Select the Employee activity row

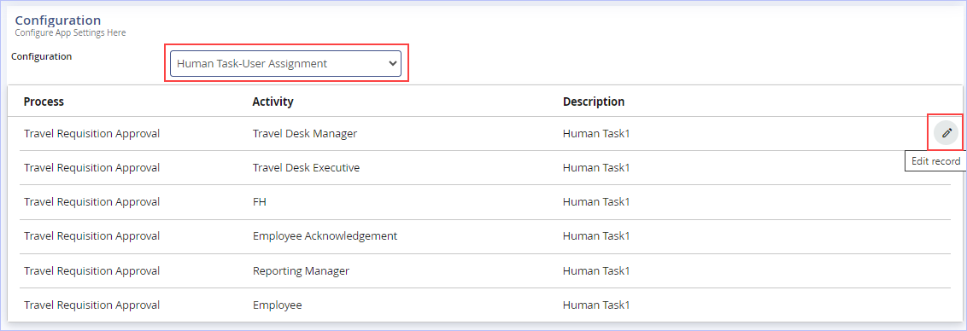484,305
